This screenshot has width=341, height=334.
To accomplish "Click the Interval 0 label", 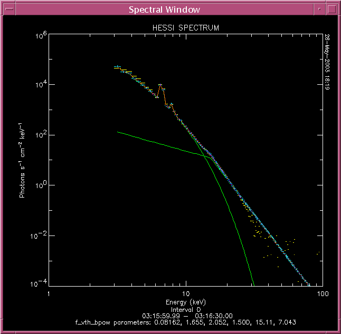I will click(185, 309).
